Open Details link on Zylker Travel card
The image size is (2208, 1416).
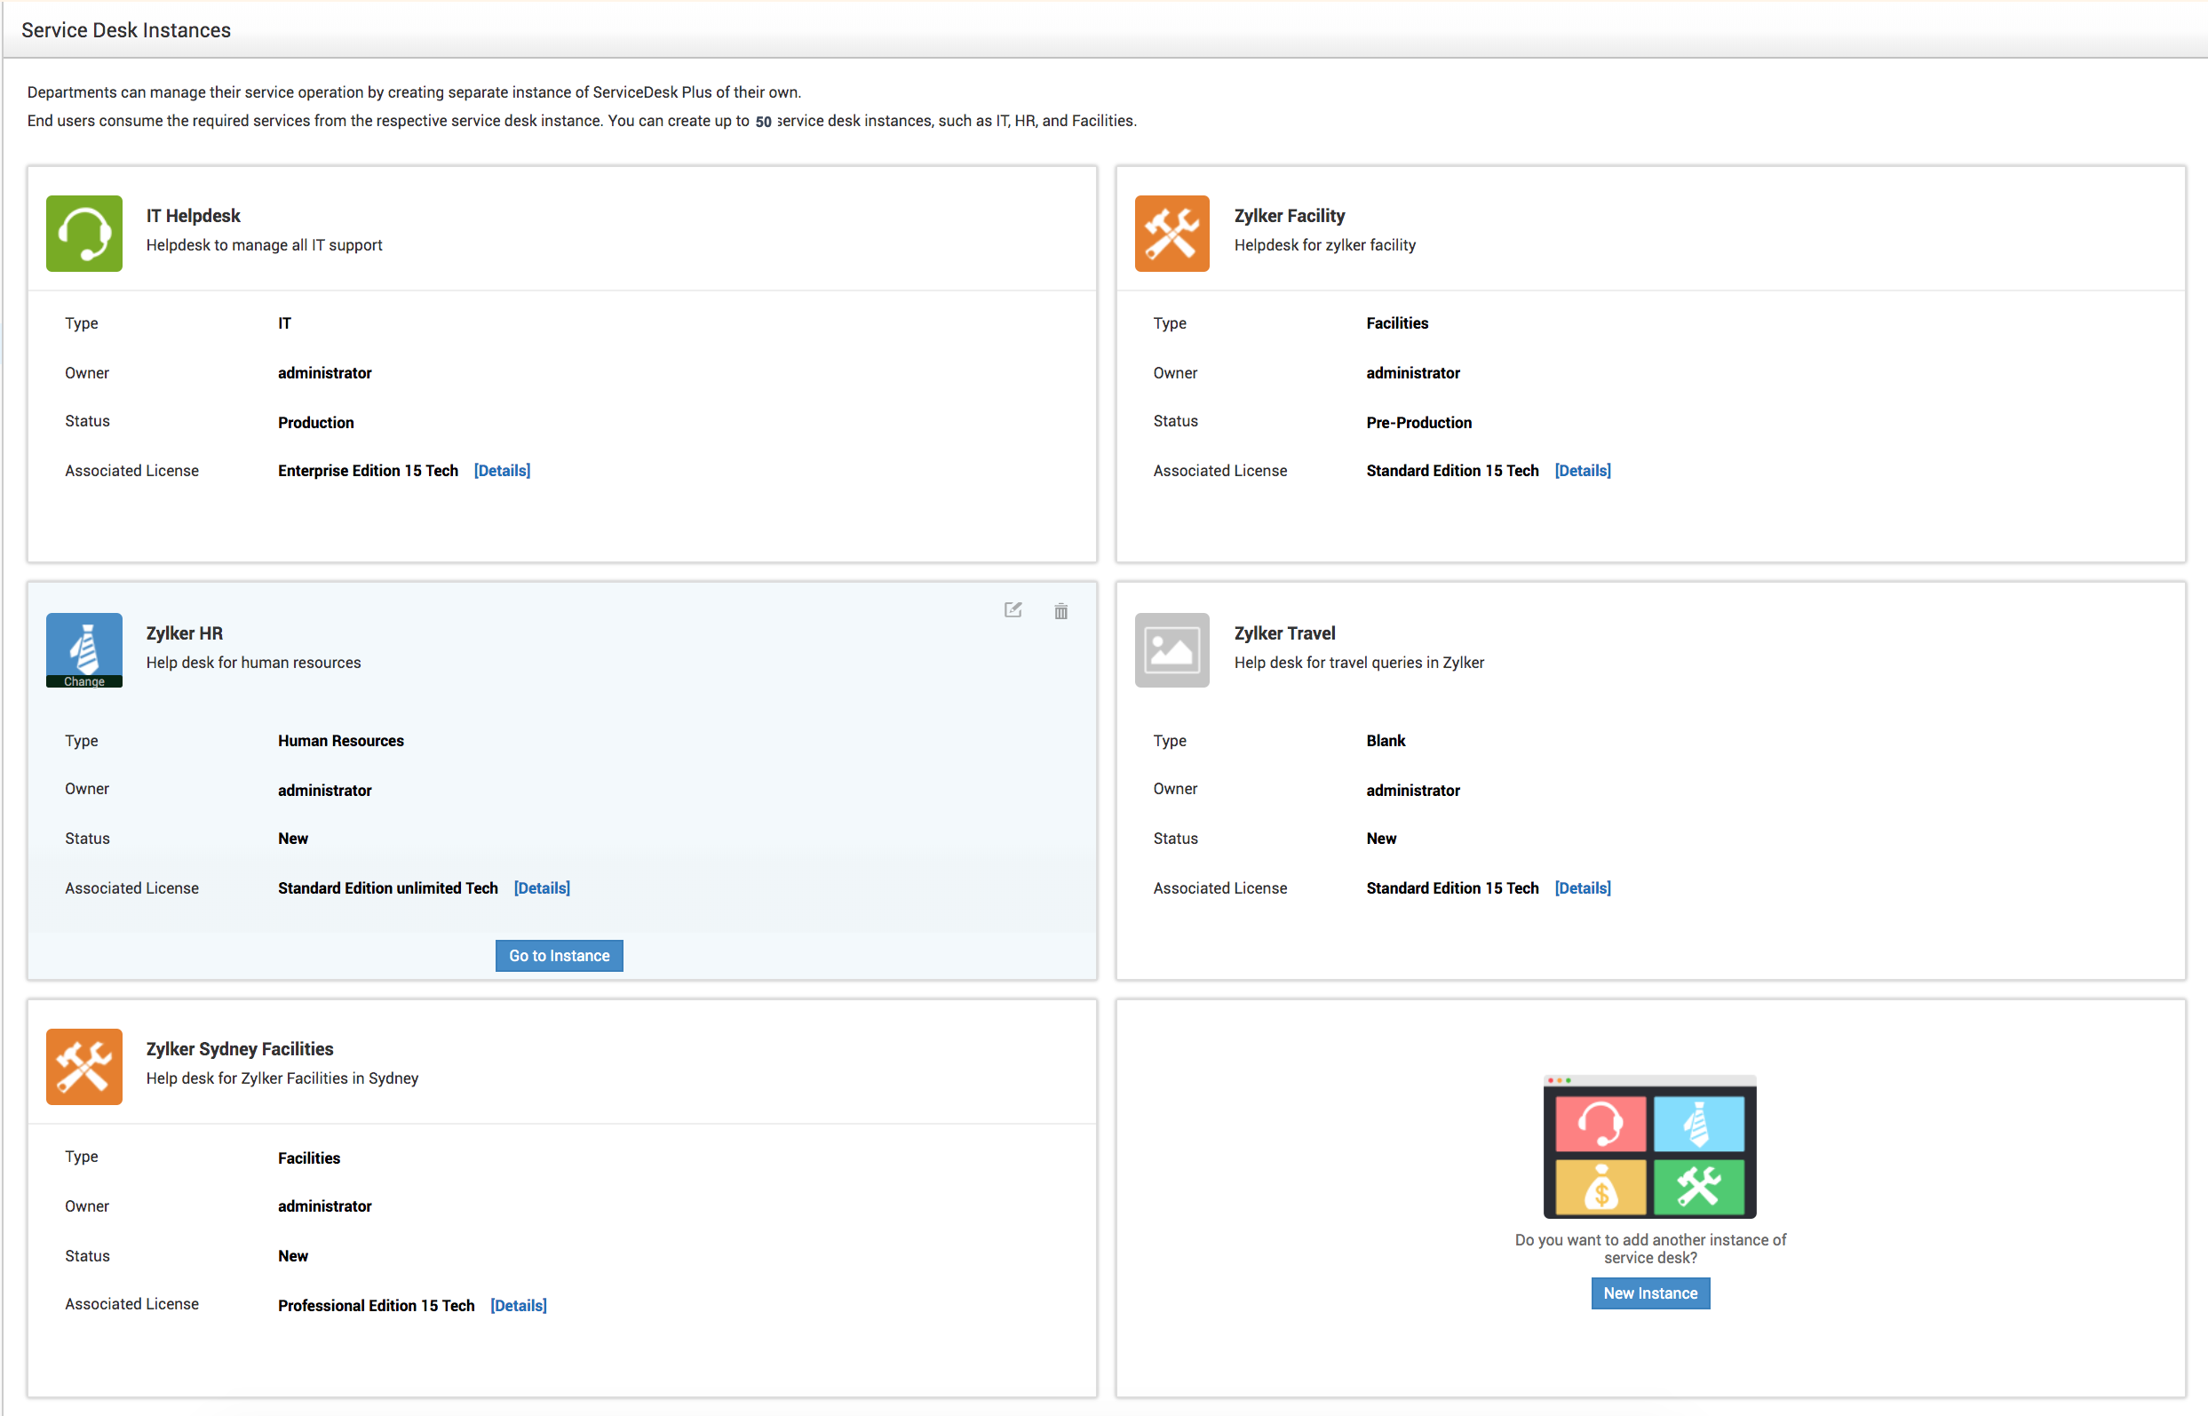pyautogui.click(x=1582, y=888)
